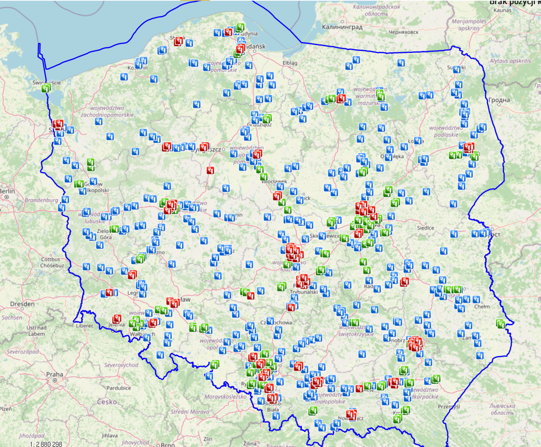
Task: Click the Praha city label
Action: pyautogui.click(x=55, y=374)
